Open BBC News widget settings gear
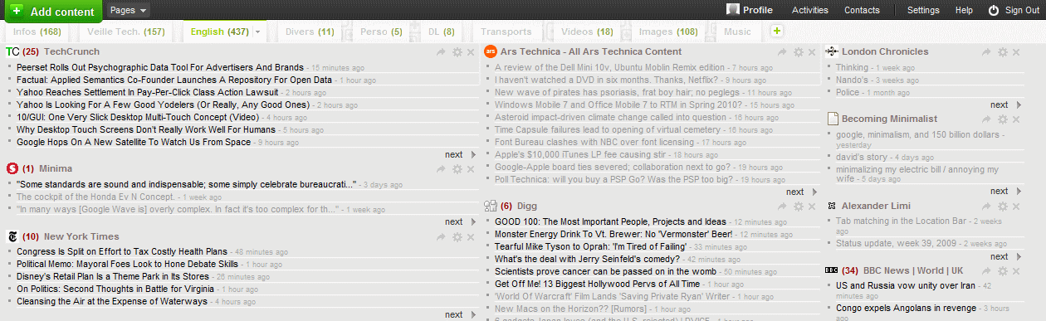The image size is (1046, 321). [x=1002, y=271]
